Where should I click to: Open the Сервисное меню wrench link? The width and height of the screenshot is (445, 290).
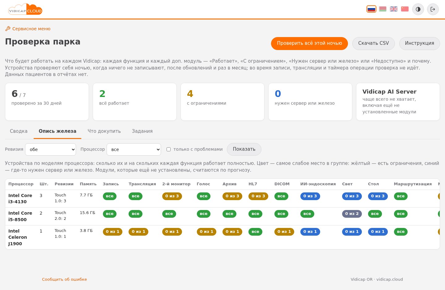[28, 29]
